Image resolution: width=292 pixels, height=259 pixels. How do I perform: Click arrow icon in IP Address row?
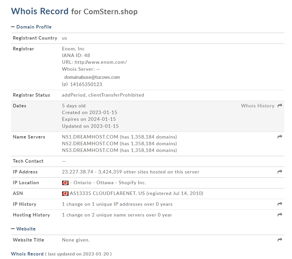point(280,172)
